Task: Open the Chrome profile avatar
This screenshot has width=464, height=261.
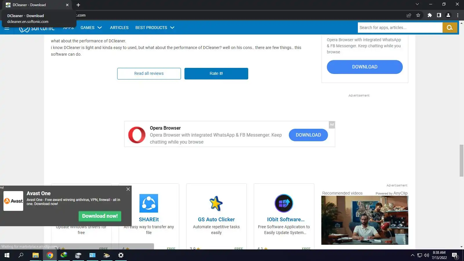Action: pos(448,15)
